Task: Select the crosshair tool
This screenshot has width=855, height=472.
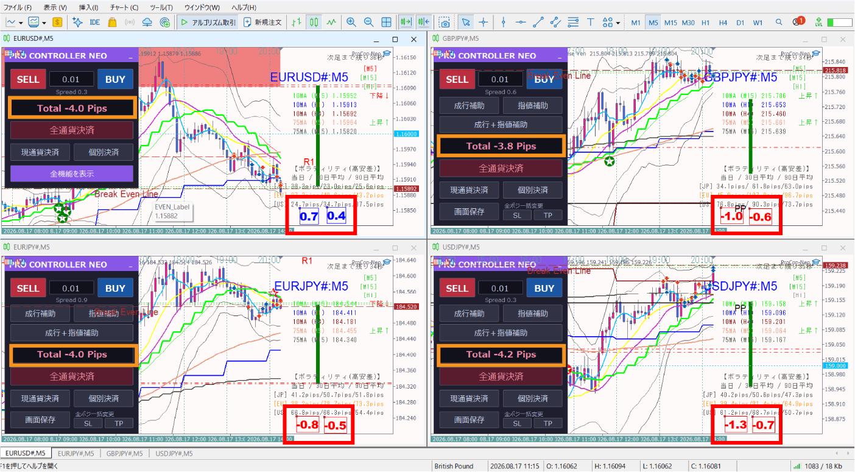Action: pos(484,22)
